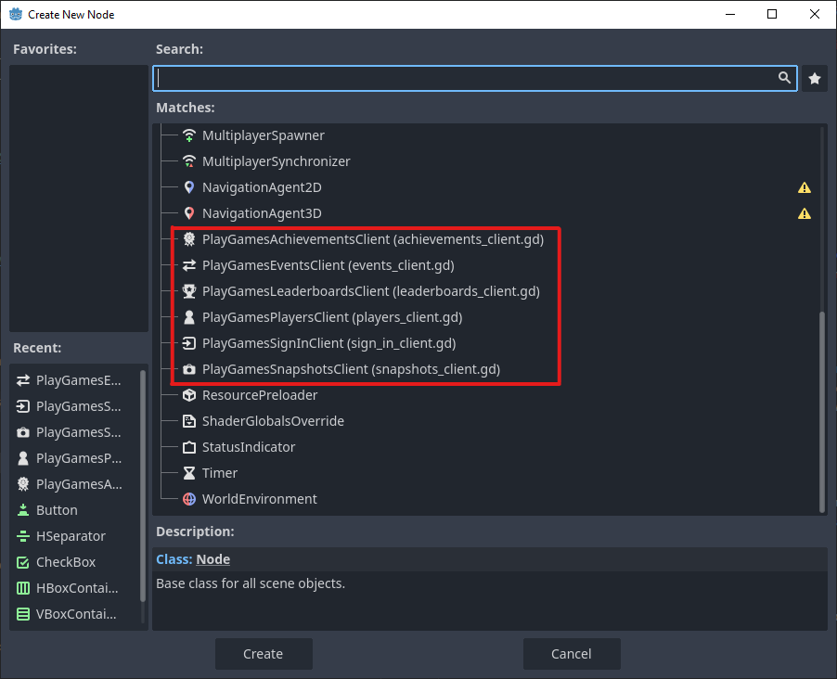
Task: Click the ResourcePreloader cube icon
Action: (189, 395)
